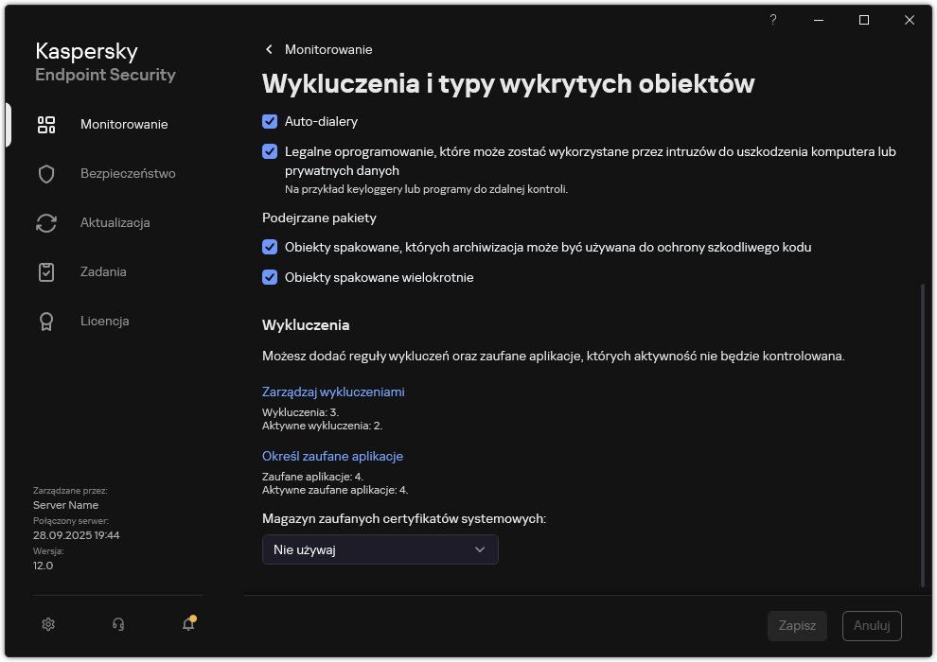Open Zarządzaj wykluczeniami link

pyautogui.click(x=333, y=392)
